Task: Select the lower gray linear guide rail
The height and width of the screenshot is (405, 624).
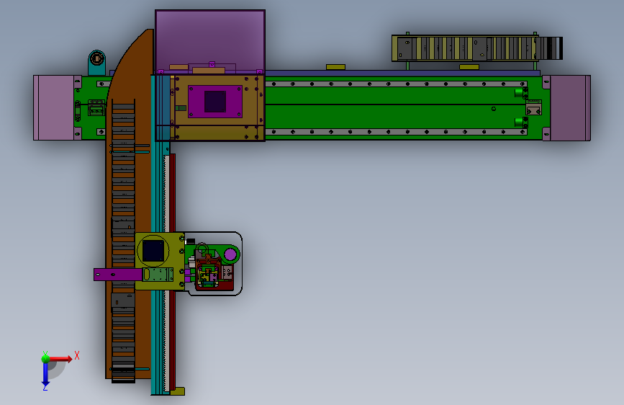Action: pyautogui.click(x=396, y=132)
